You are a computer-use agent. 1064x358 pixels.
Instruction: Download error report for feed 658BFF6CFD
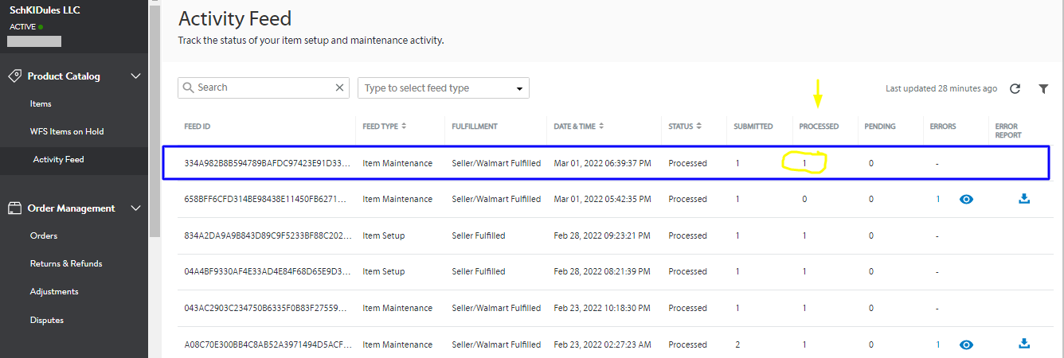coord(1024,199)
